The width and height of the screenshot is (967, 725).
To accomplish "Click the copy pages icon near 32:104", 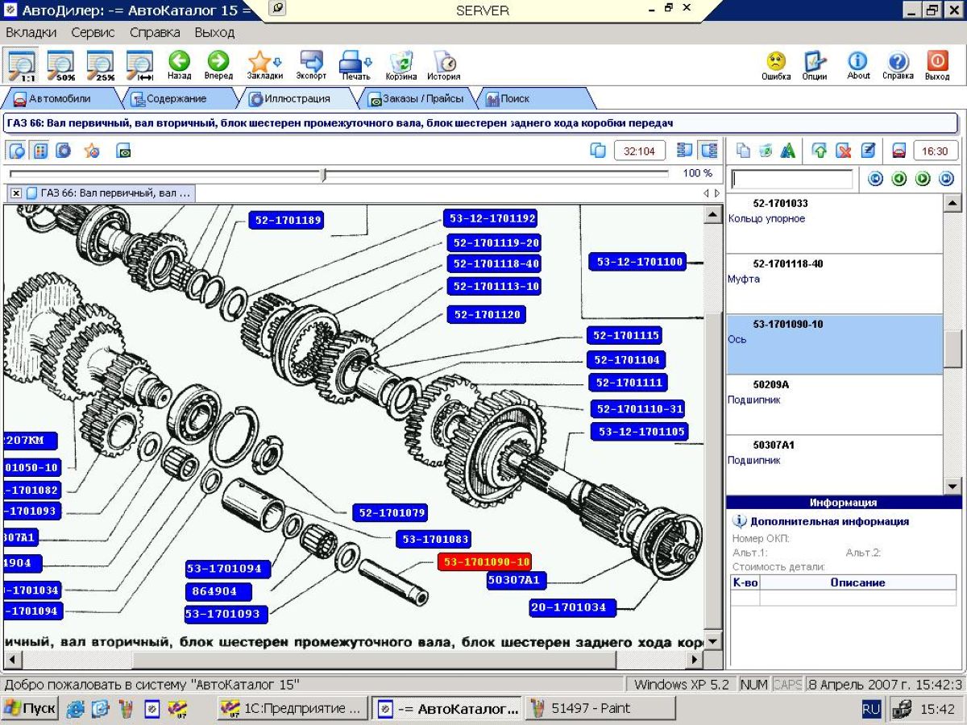I will coord(598,151).
